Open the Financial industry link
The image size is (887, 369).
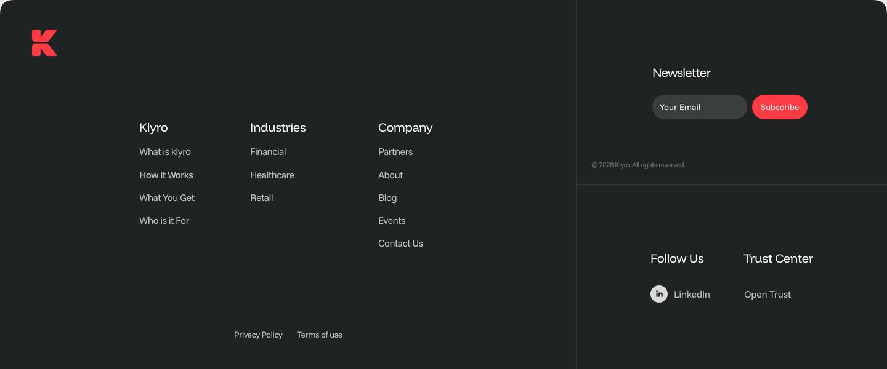click(x=268, y=152)
